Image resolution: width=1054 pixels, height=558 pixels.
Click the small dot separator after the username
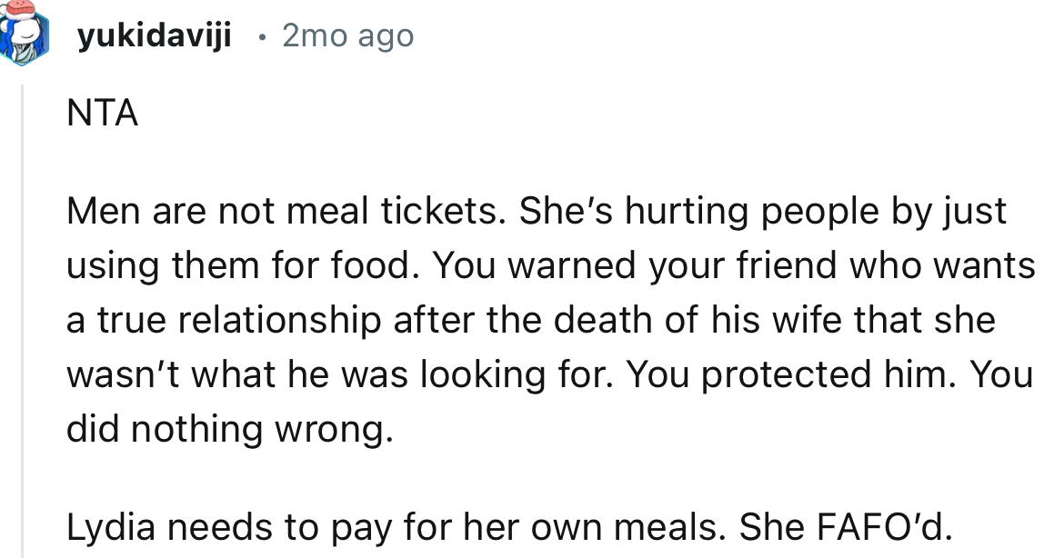click(261, 36)
